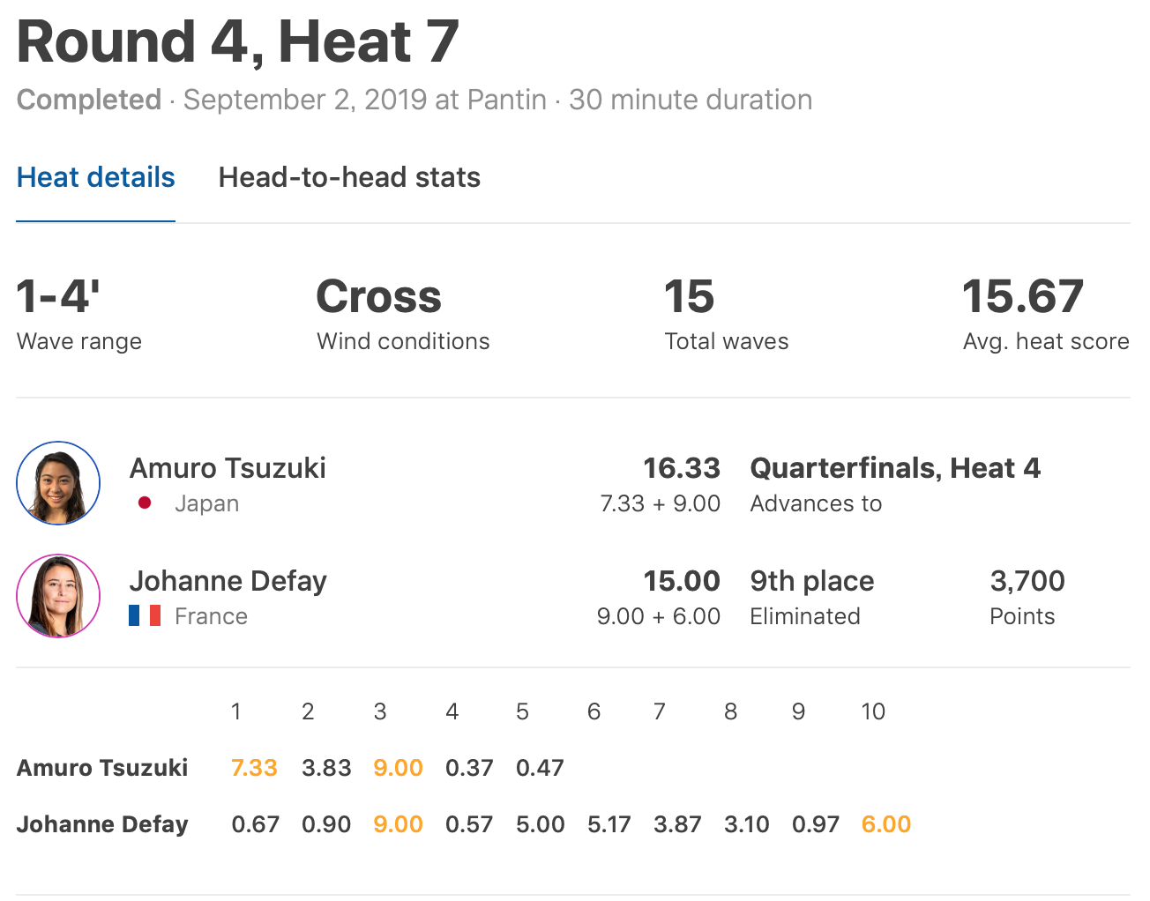Click the Japan flag icon

pos(145,503)
